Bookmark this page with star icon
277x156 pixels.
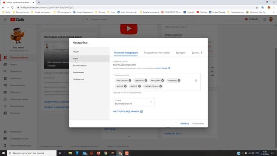(x=257, y=7)
